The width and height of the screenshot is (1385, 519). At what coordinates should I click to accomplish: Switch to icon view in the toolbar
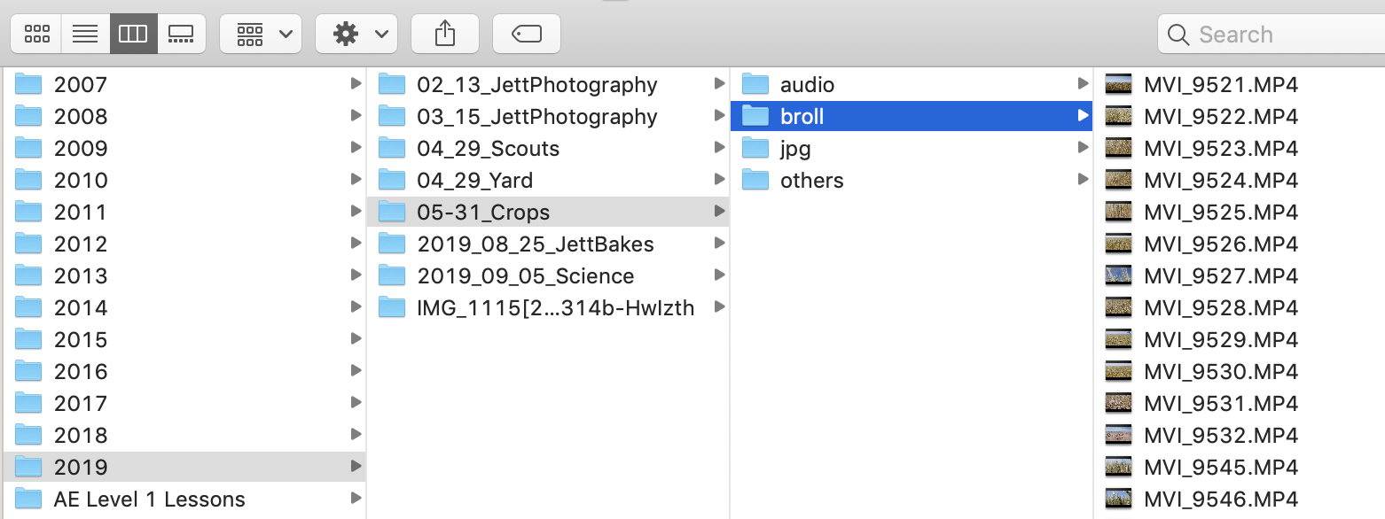(35, 33)
